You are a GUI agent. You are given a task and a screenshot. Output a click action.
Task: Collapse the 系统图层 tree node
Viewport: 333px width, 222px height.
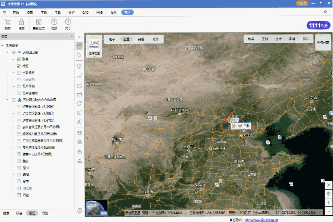click(3, 45)
